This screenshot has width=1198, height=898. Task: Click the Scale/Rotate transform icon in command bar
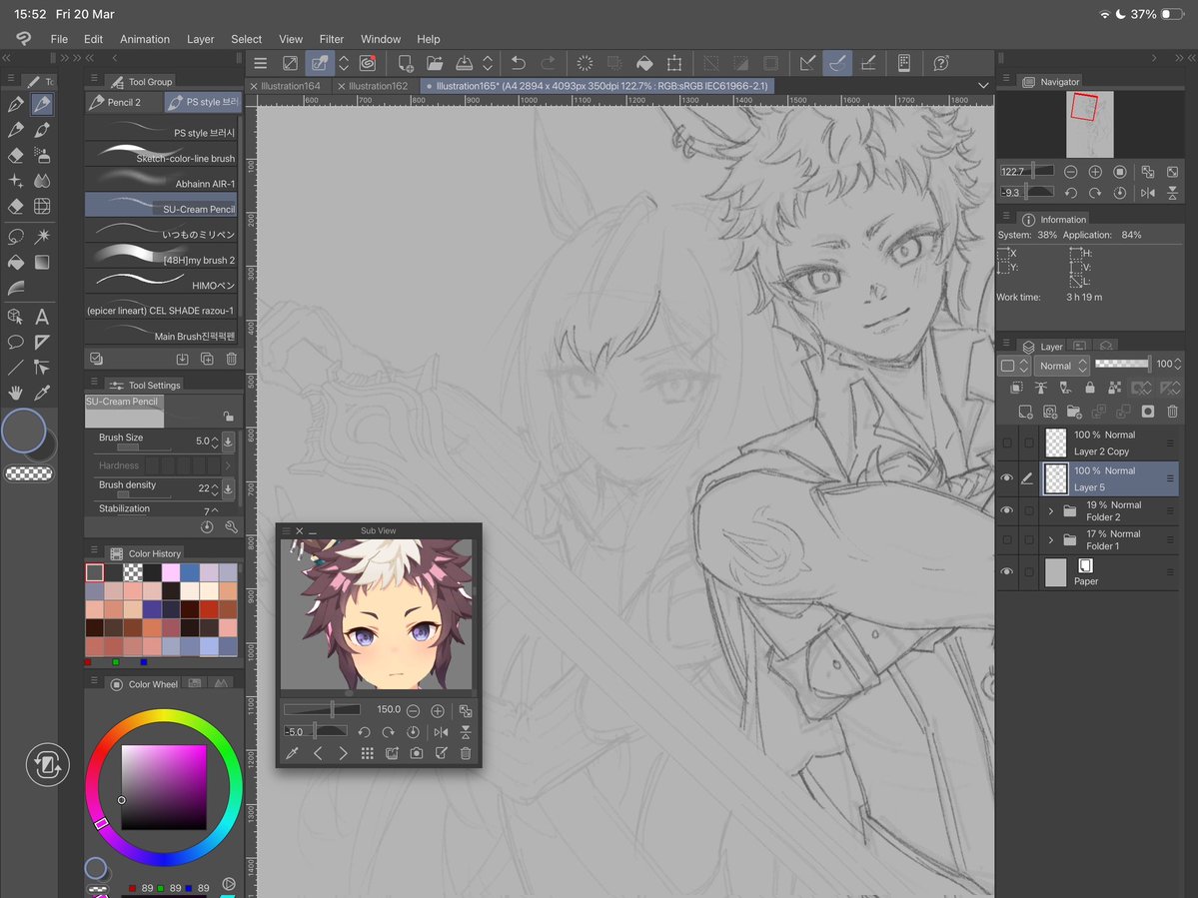[x=673, y=63]
